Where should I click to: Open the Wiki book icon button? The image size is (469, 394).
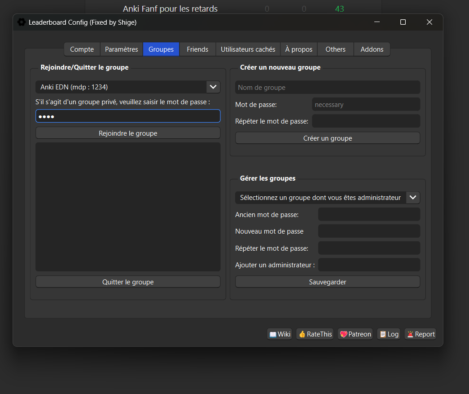pos(280,334)
